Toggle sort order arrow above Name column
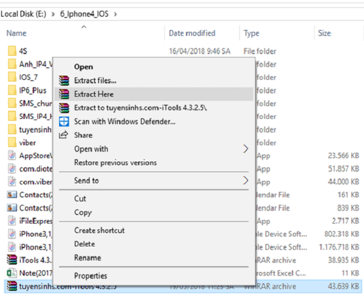364x301 pixels. [x=84, y=27]
